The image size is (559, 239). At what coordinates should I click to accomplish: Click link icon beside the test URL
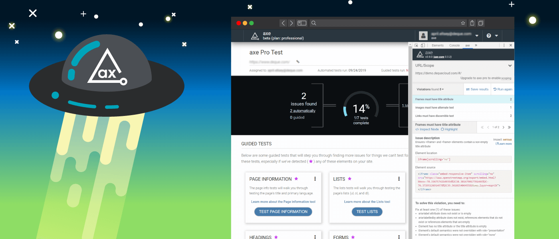298,62
